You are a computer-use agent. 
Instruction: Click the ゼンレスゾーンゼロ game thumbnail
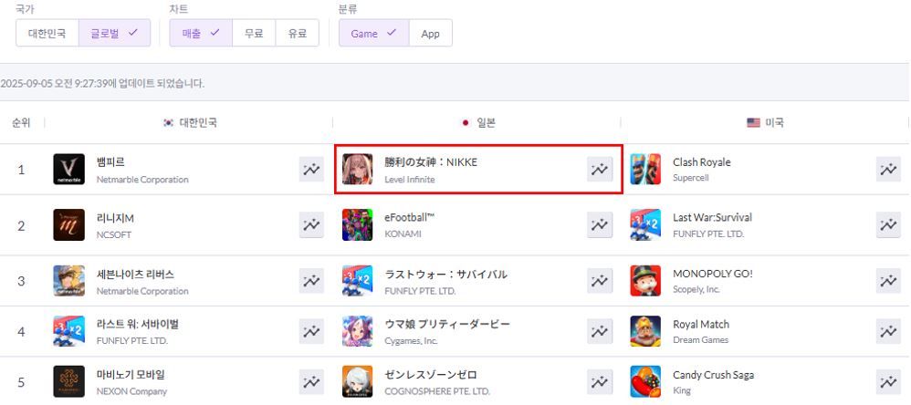point(357,382)
